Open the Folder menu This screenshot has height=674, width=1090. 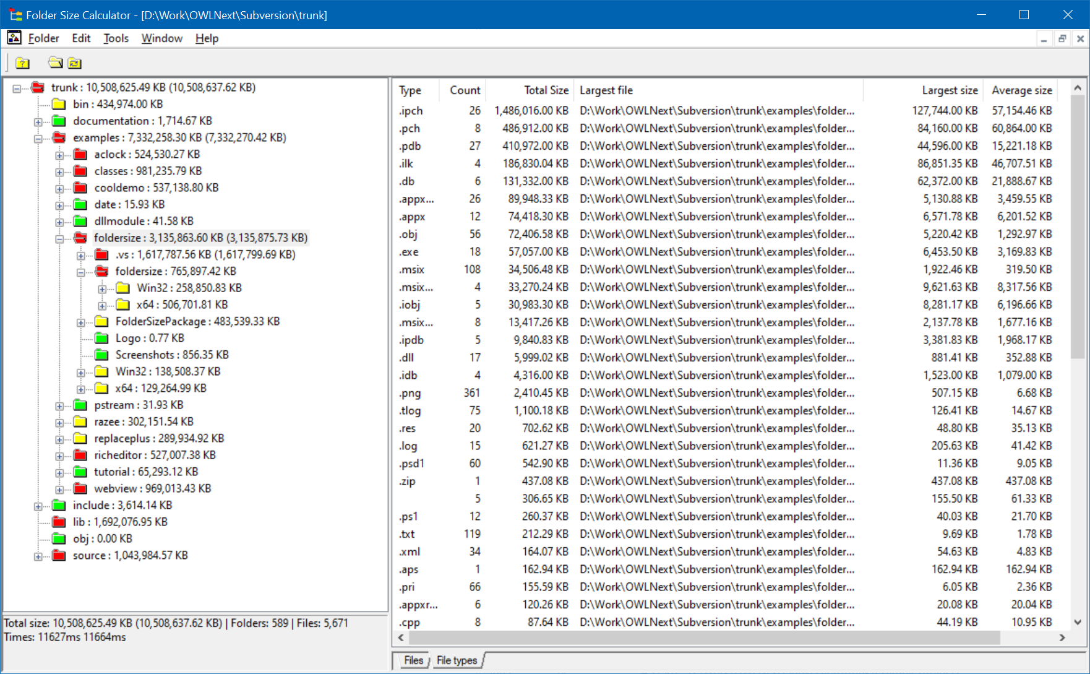coord(43,38)
